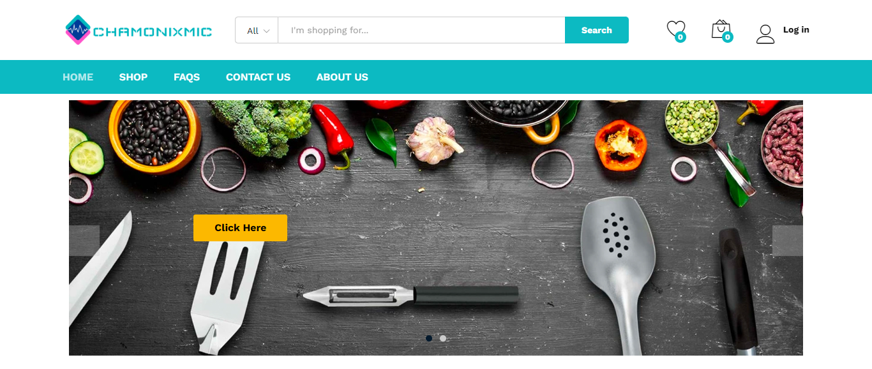Click the Chamonixmic diamond logo icon
Viewport: 872px width, 369px height.
coord(78,30)
